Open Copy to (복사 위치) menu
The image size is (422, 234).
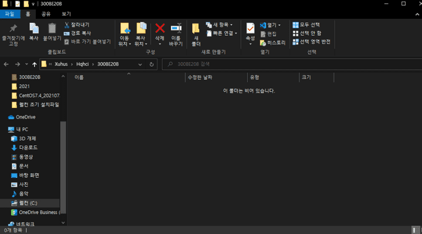pos(141,35)
